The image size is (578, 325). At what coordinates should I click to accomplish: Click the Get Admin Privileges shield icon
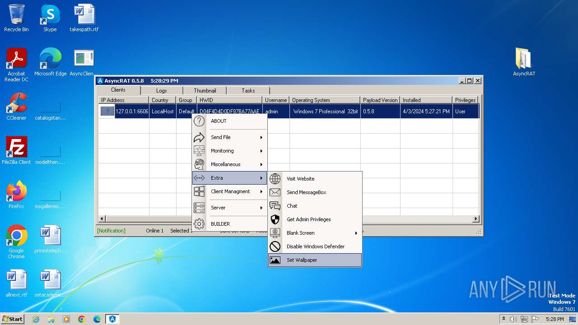275,219
